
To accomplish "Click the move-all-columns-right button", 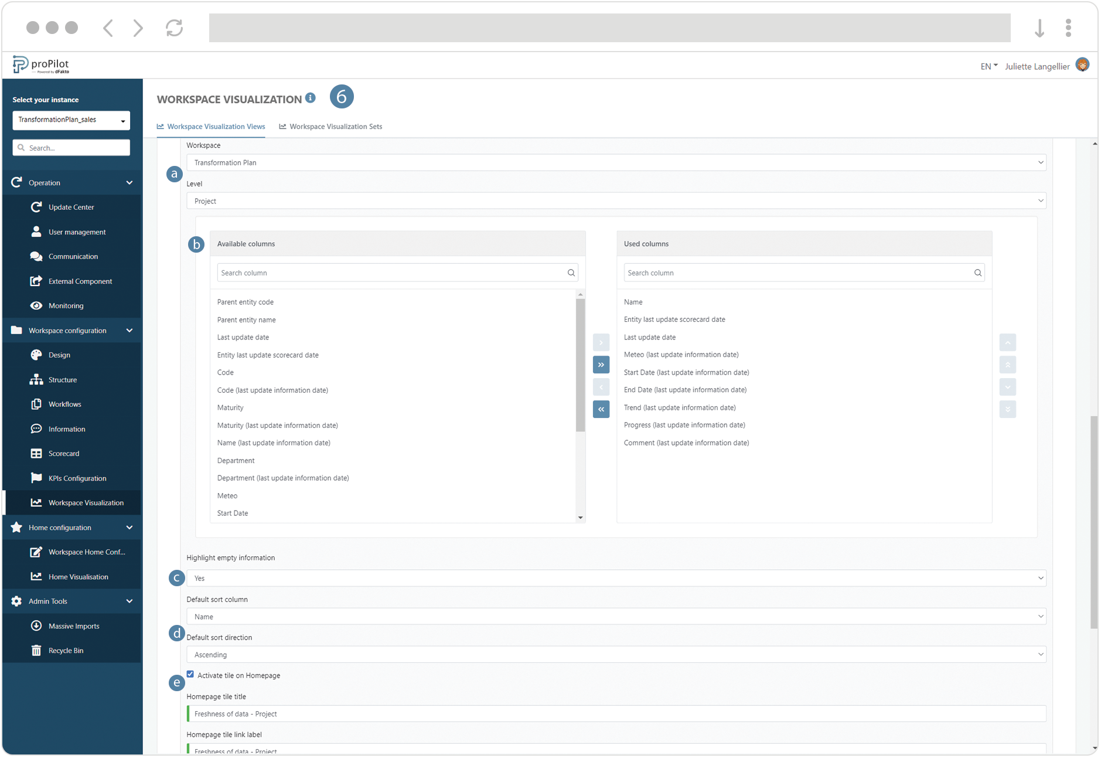I will [x=601, y=365].
